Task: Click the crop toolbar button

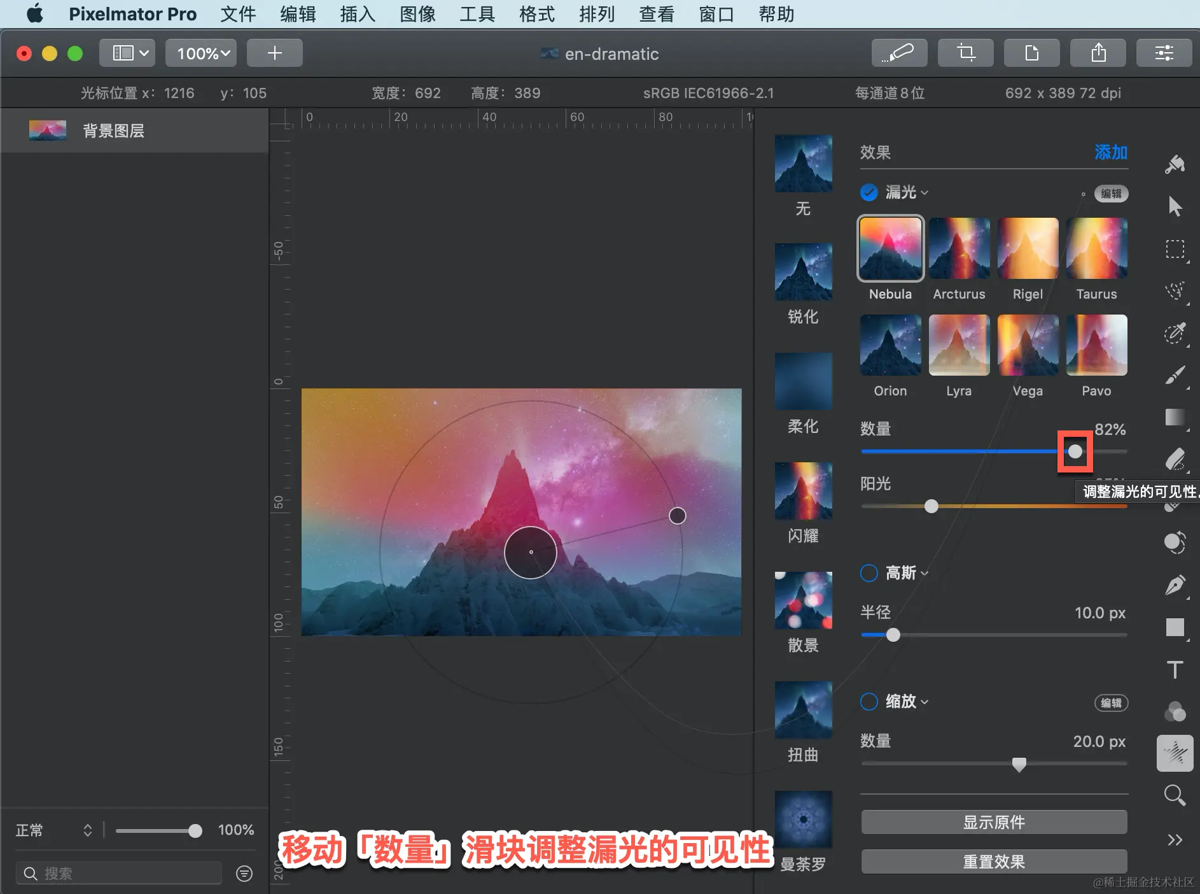Action: pos(966,53)
